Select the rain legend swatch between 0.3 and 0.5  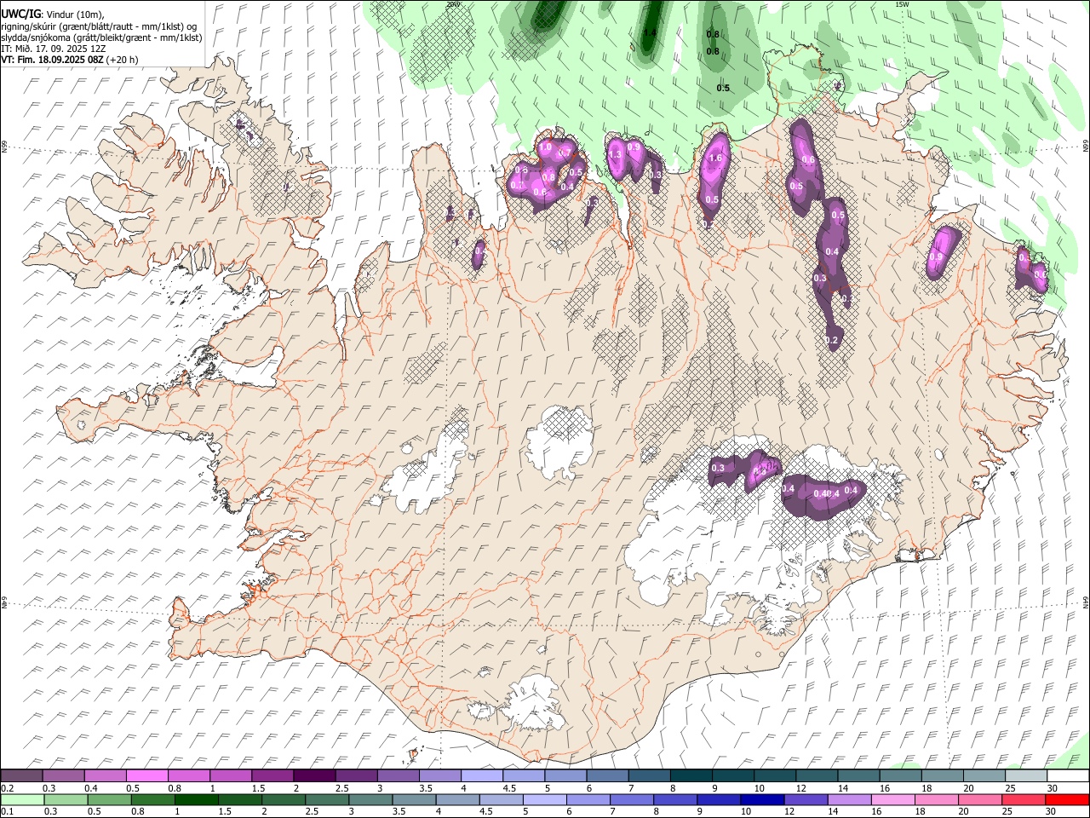(66, 799)
